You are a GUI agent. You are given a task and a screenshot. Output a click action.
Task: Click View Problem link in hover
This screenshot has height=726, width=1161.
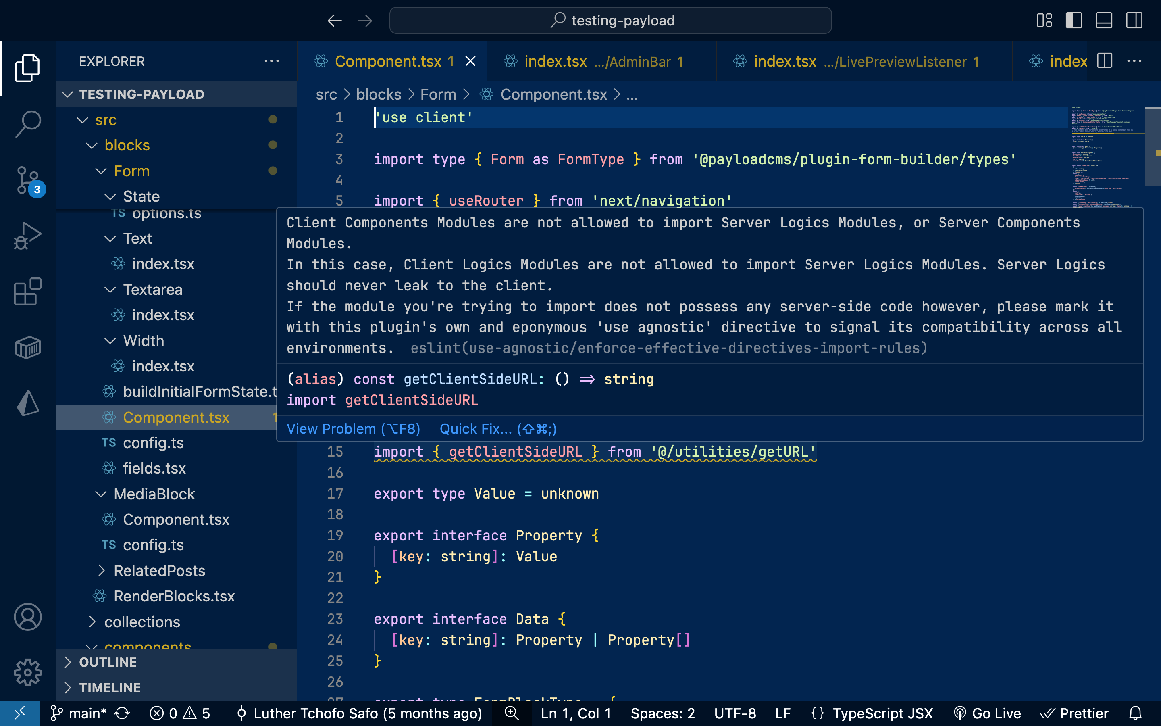(x=353, y=429)
